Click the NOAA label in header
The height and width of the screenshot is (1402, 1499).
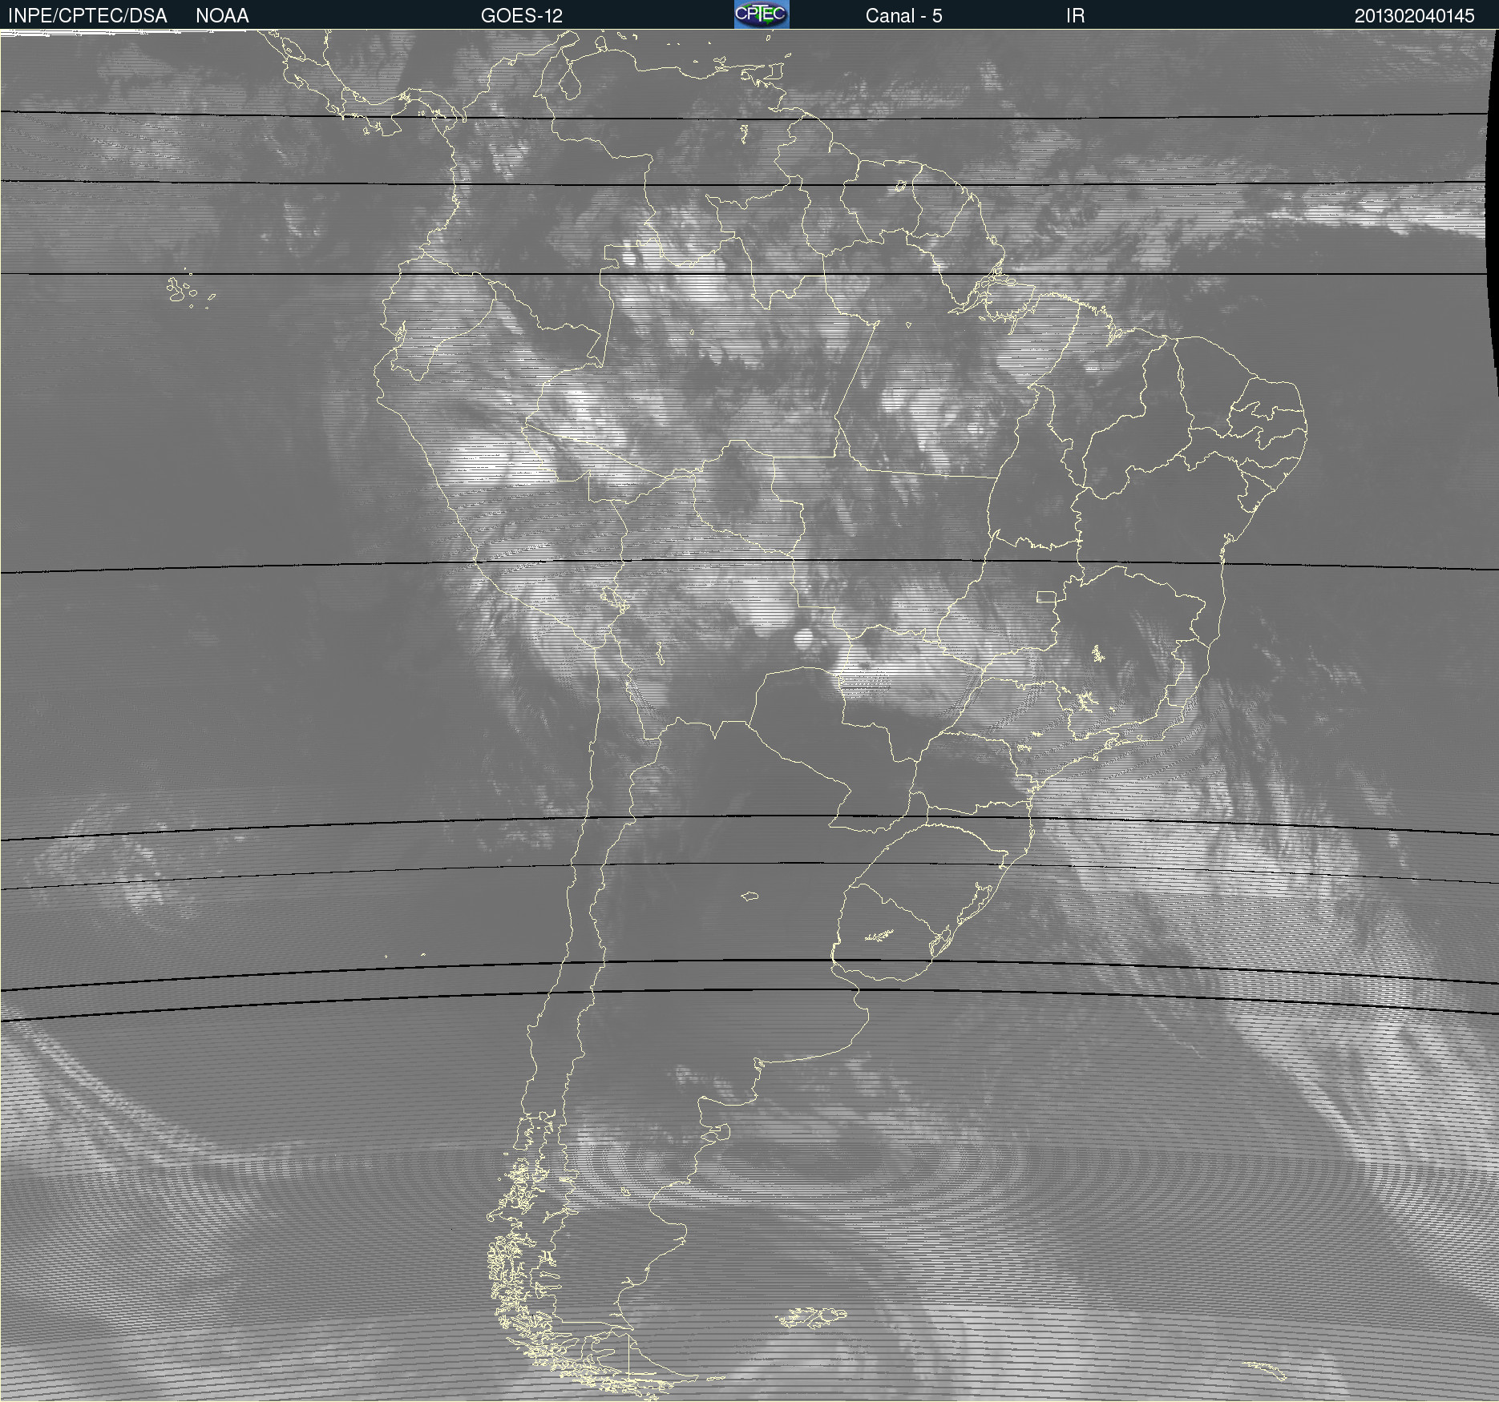point(222,16)
